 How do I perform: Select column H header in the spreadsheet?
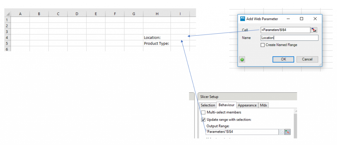(x=157, y=13)
